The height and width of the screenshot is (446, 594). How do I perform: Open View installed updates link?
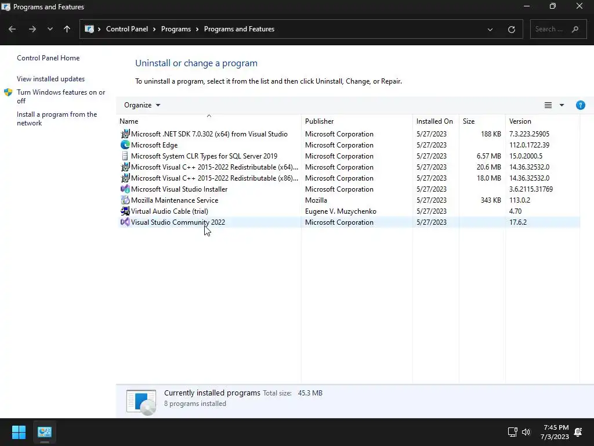point(51,79)
